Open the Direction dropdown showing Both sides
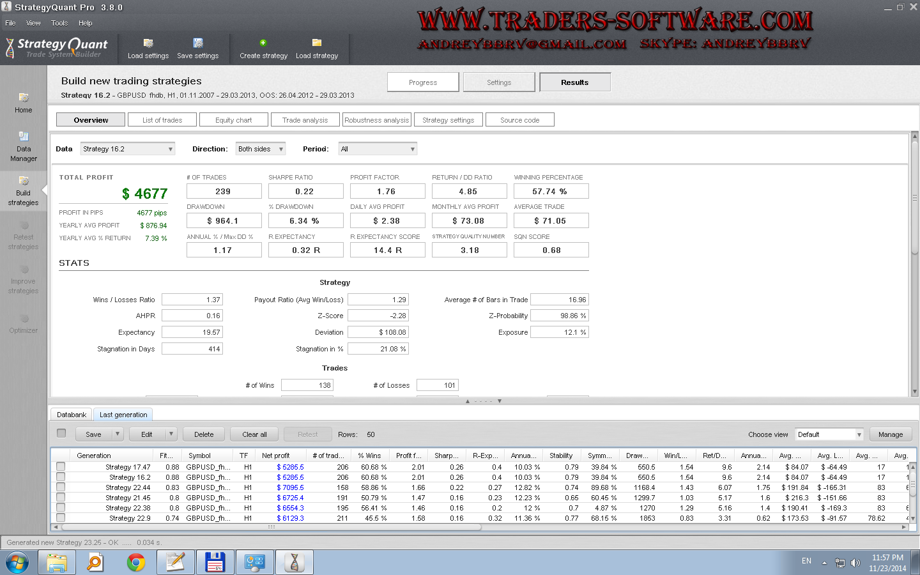The image size is (920, 575). [261, 149]
